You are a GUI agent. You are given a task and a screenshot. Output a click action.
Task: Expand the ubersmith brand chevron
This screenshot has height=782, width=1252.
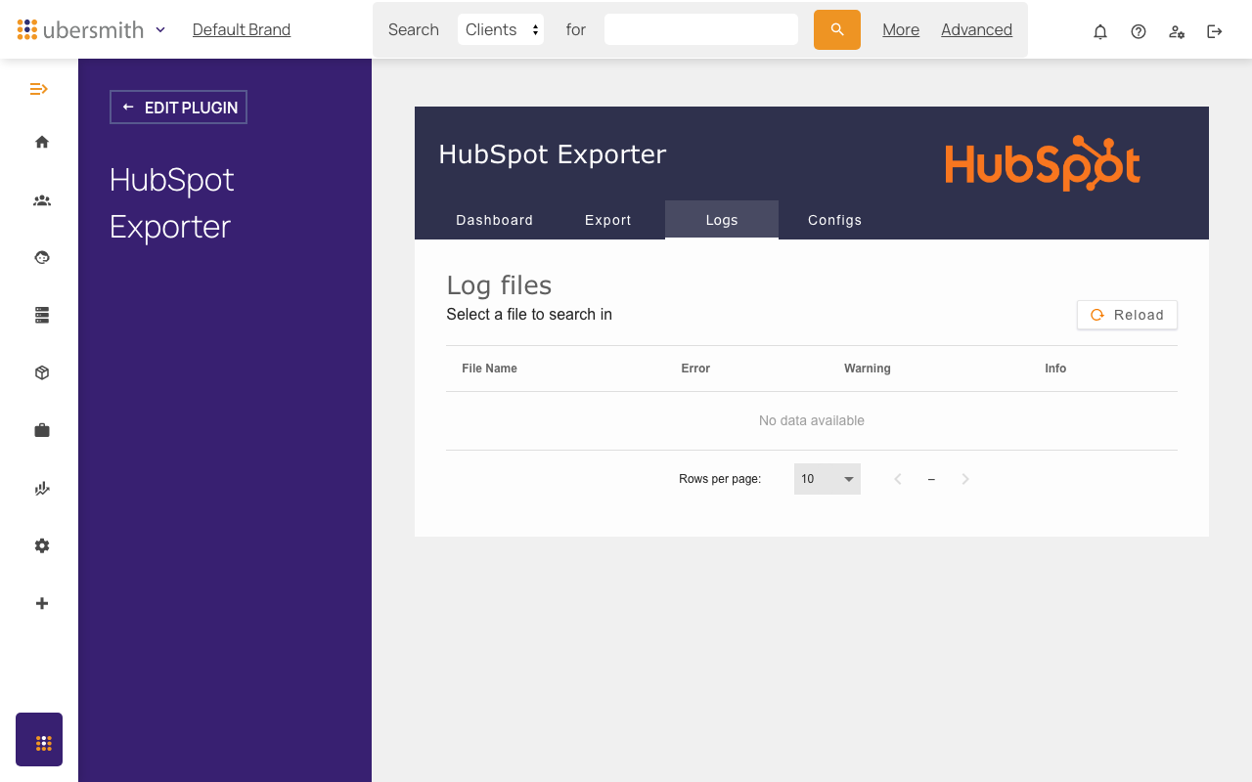[x=160, y=29]
